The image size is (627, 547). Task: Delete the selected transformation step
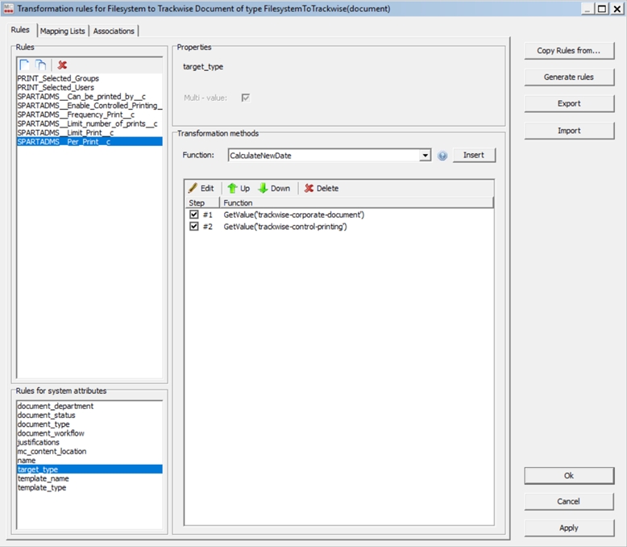pyautogui.click(x=321, y=188)
